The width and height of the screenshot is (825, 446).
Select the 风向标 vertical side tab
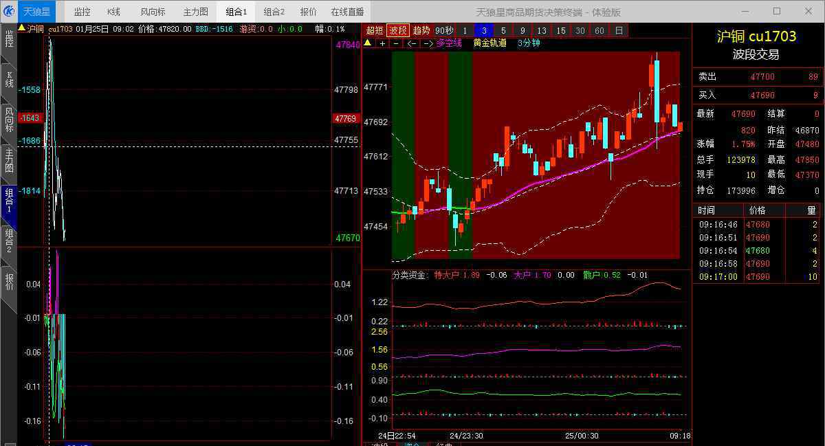[x=9, y=119]
